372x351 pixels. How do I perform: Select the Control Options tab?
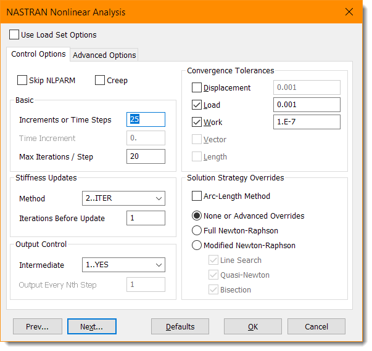(x=38, y=54)
